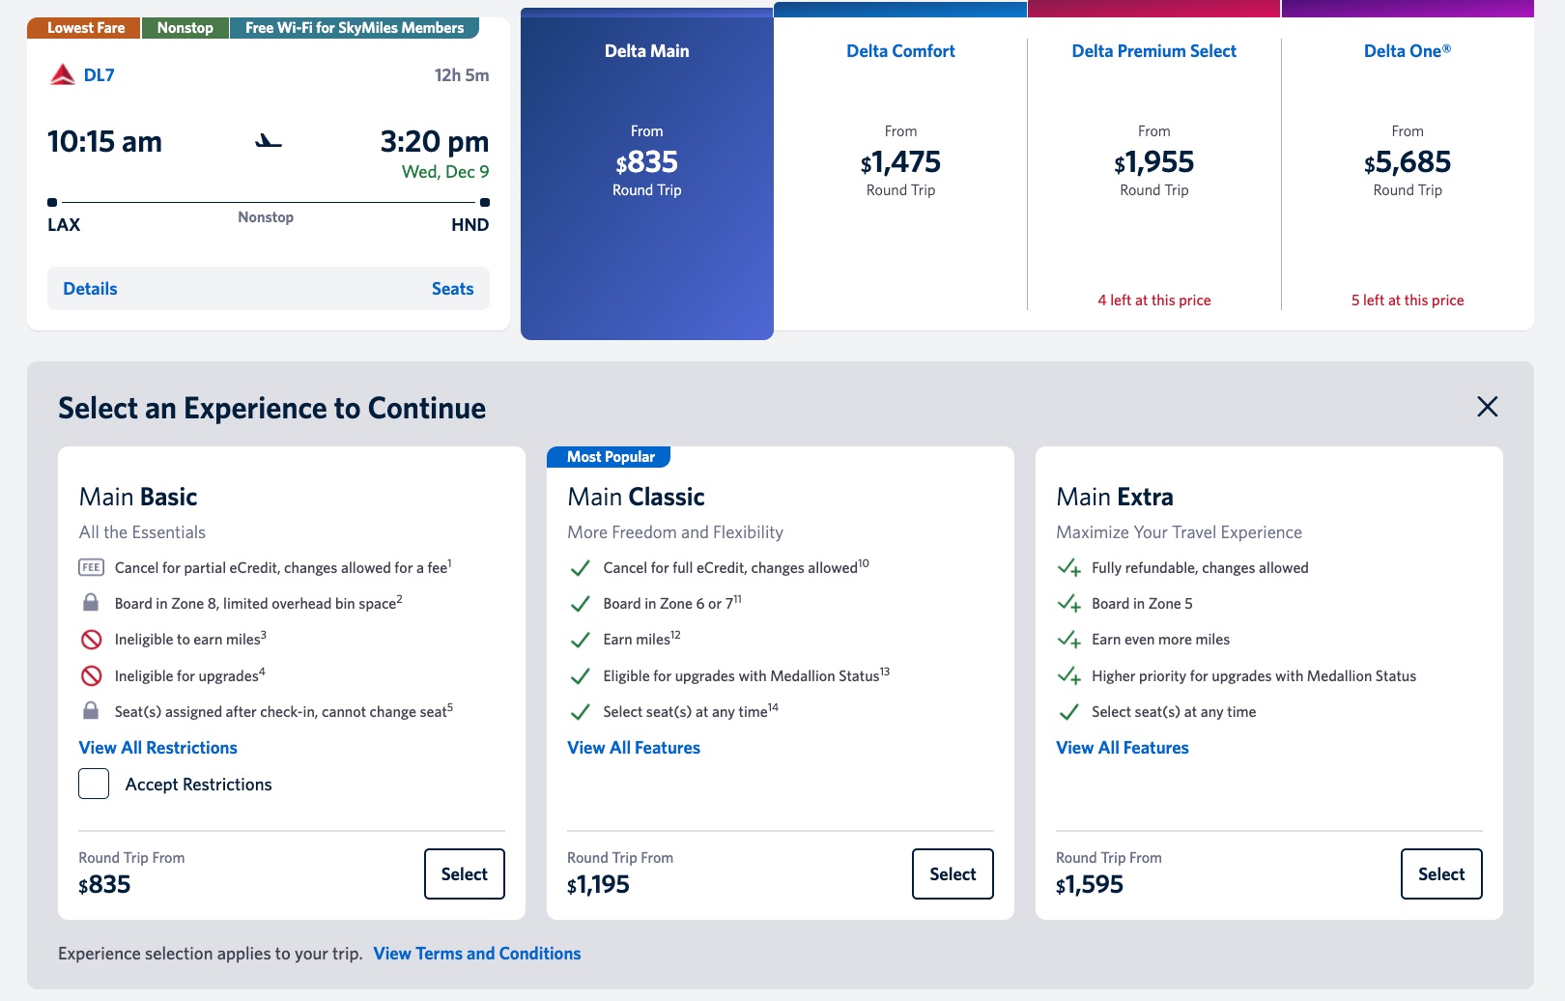1565x1001 pixels.
Task: Click the DL7 flight number
Action: (100, 75)
